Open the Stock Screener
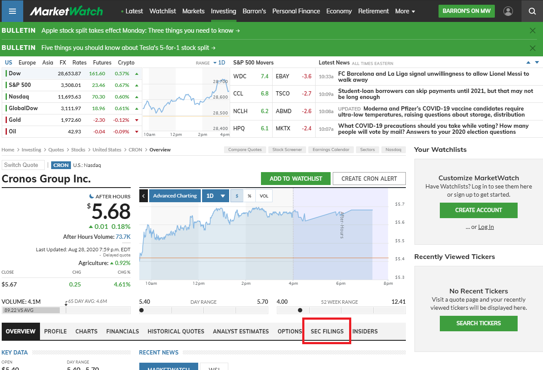The width and height of the screenshot is (543, 370). click(x=287, y=150)
